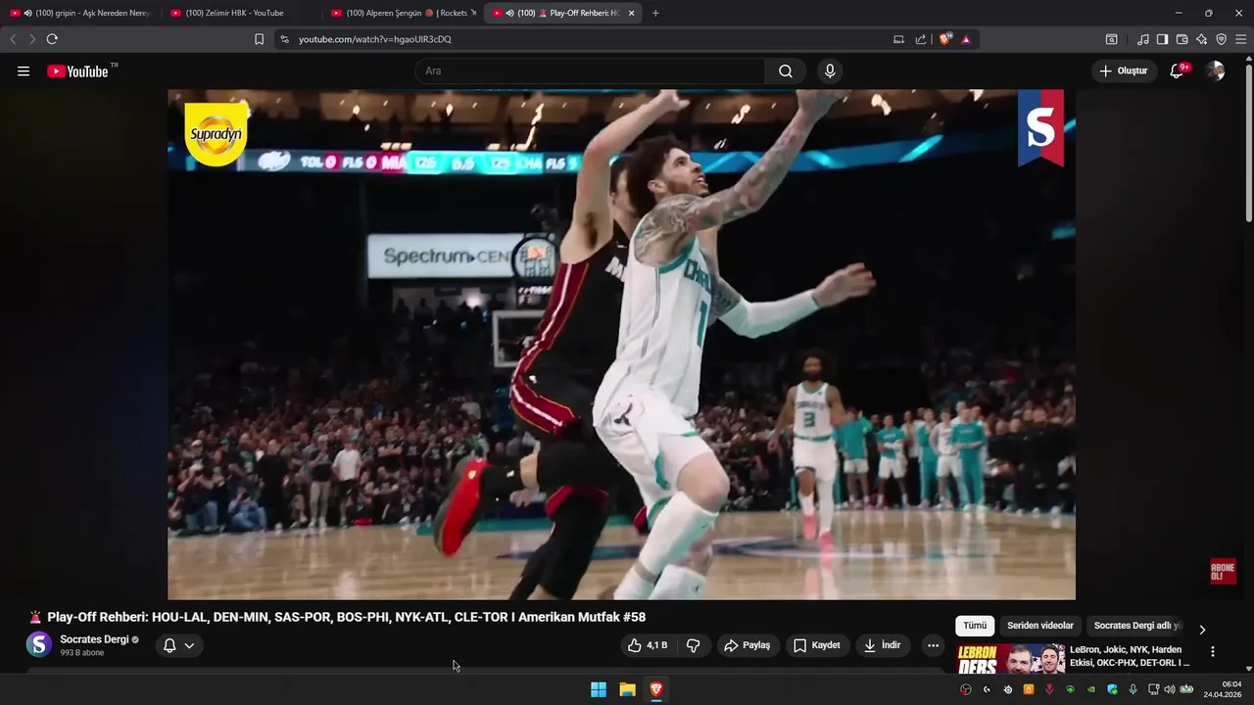
Task: Open tab search button in toolbar
Action: coord(1111,39)
